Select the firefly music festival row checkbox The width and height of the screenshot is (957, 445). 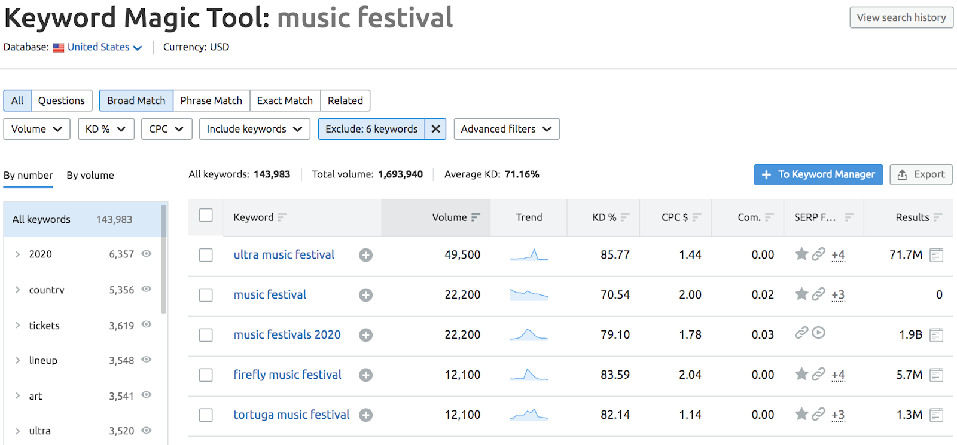[206, 375]
